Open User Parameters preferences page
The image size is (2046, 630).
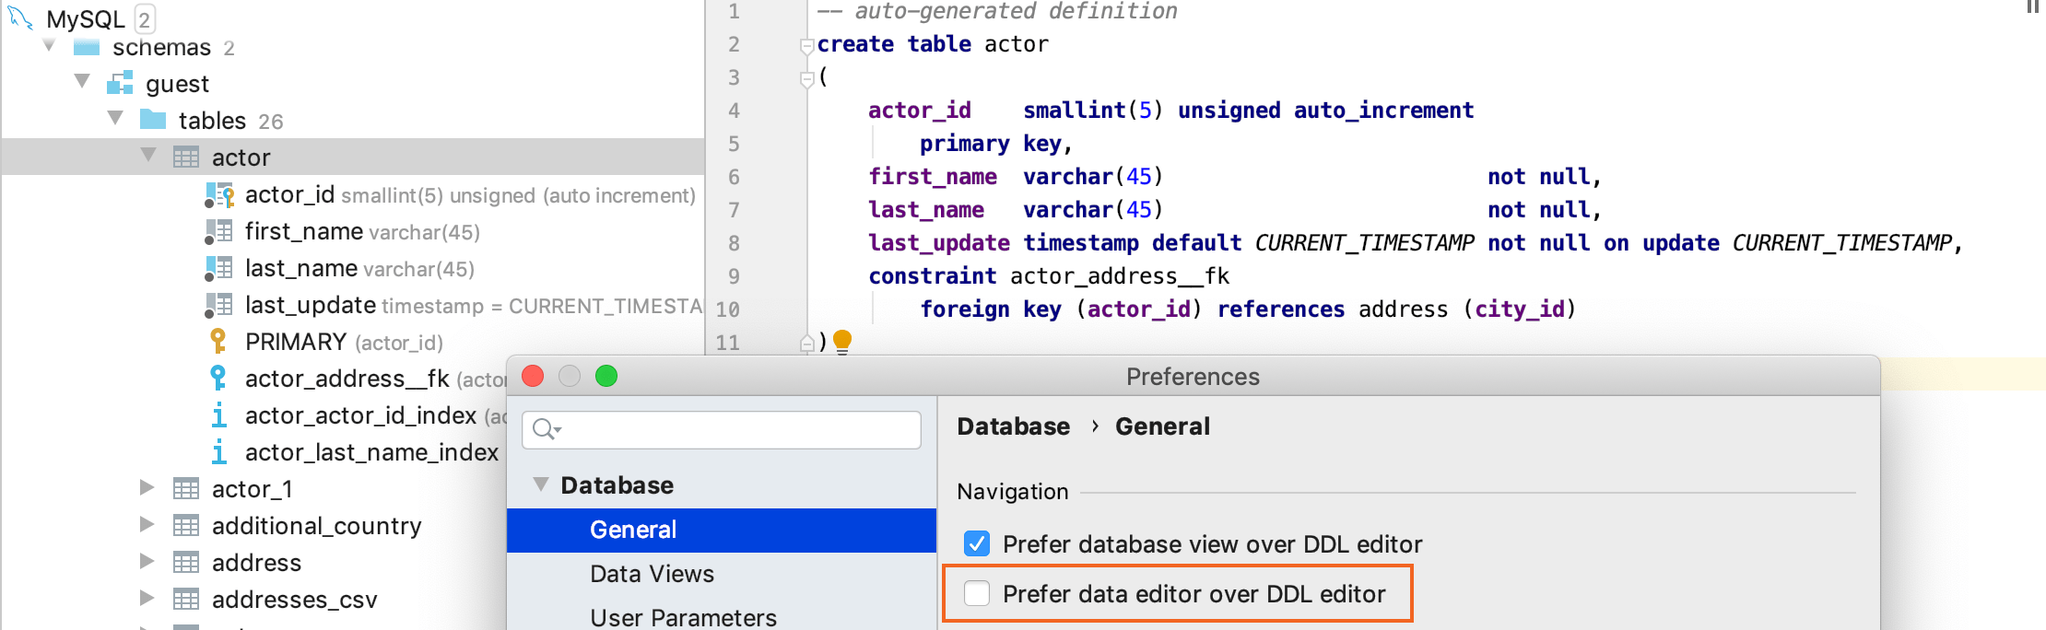point(684,617)
